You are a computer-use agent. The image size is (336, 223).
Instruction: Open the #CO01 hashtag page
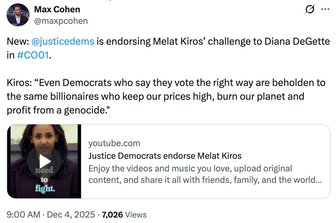tap(33, 55)
